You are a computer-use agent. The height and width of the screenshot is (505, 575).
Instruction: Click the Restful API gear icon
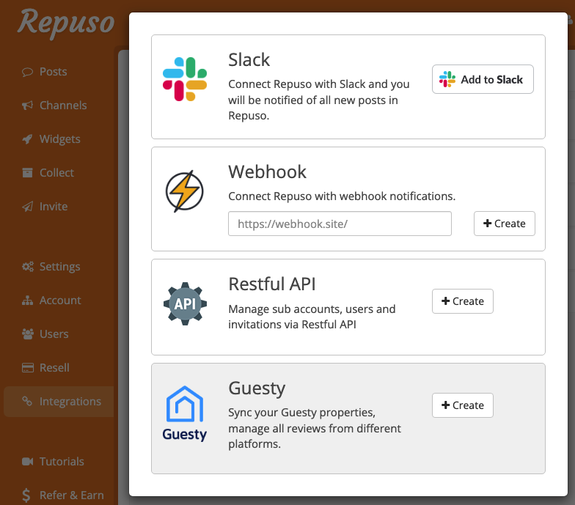pos(185,303)
